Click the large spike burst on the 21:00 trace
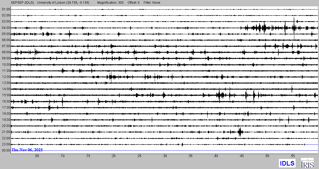 click(x=240, y=132)
